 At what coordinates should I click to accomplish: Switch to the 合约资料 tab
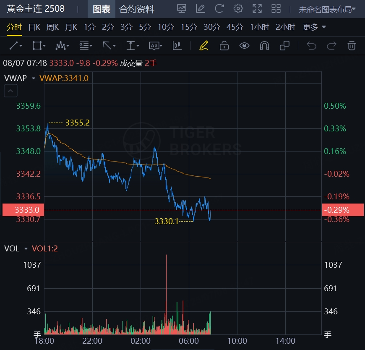pos(137,9)
